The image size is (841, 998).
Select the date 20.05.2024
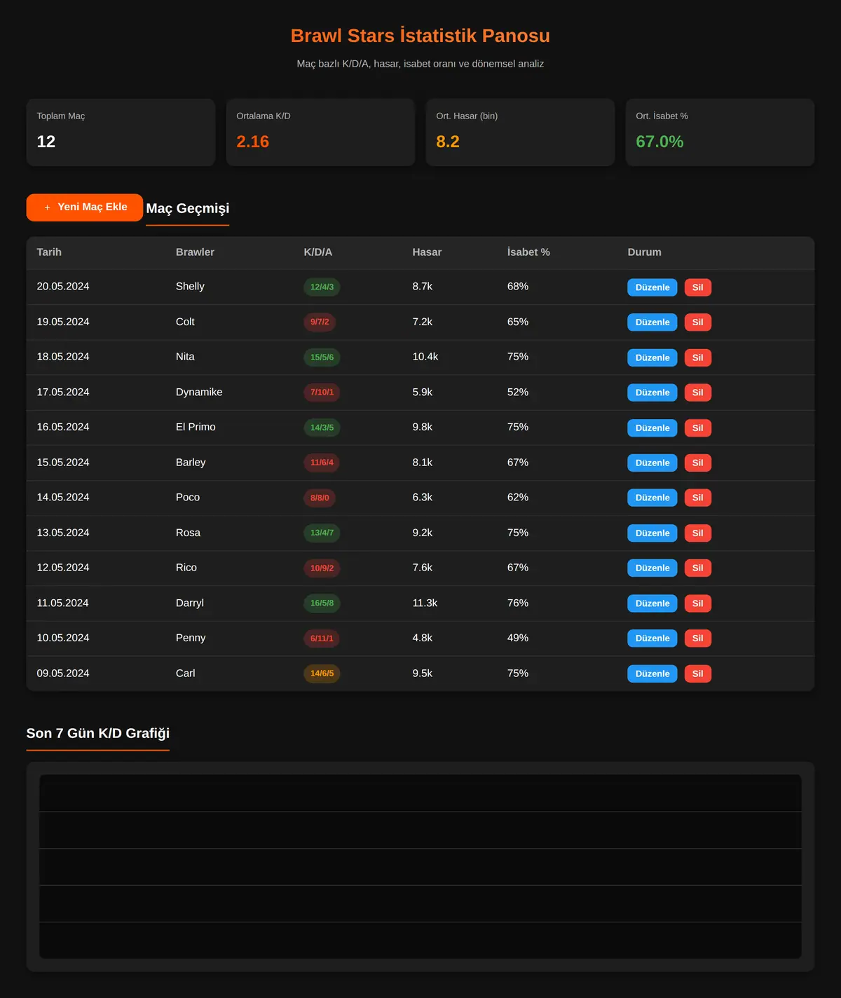pos(63,287)
